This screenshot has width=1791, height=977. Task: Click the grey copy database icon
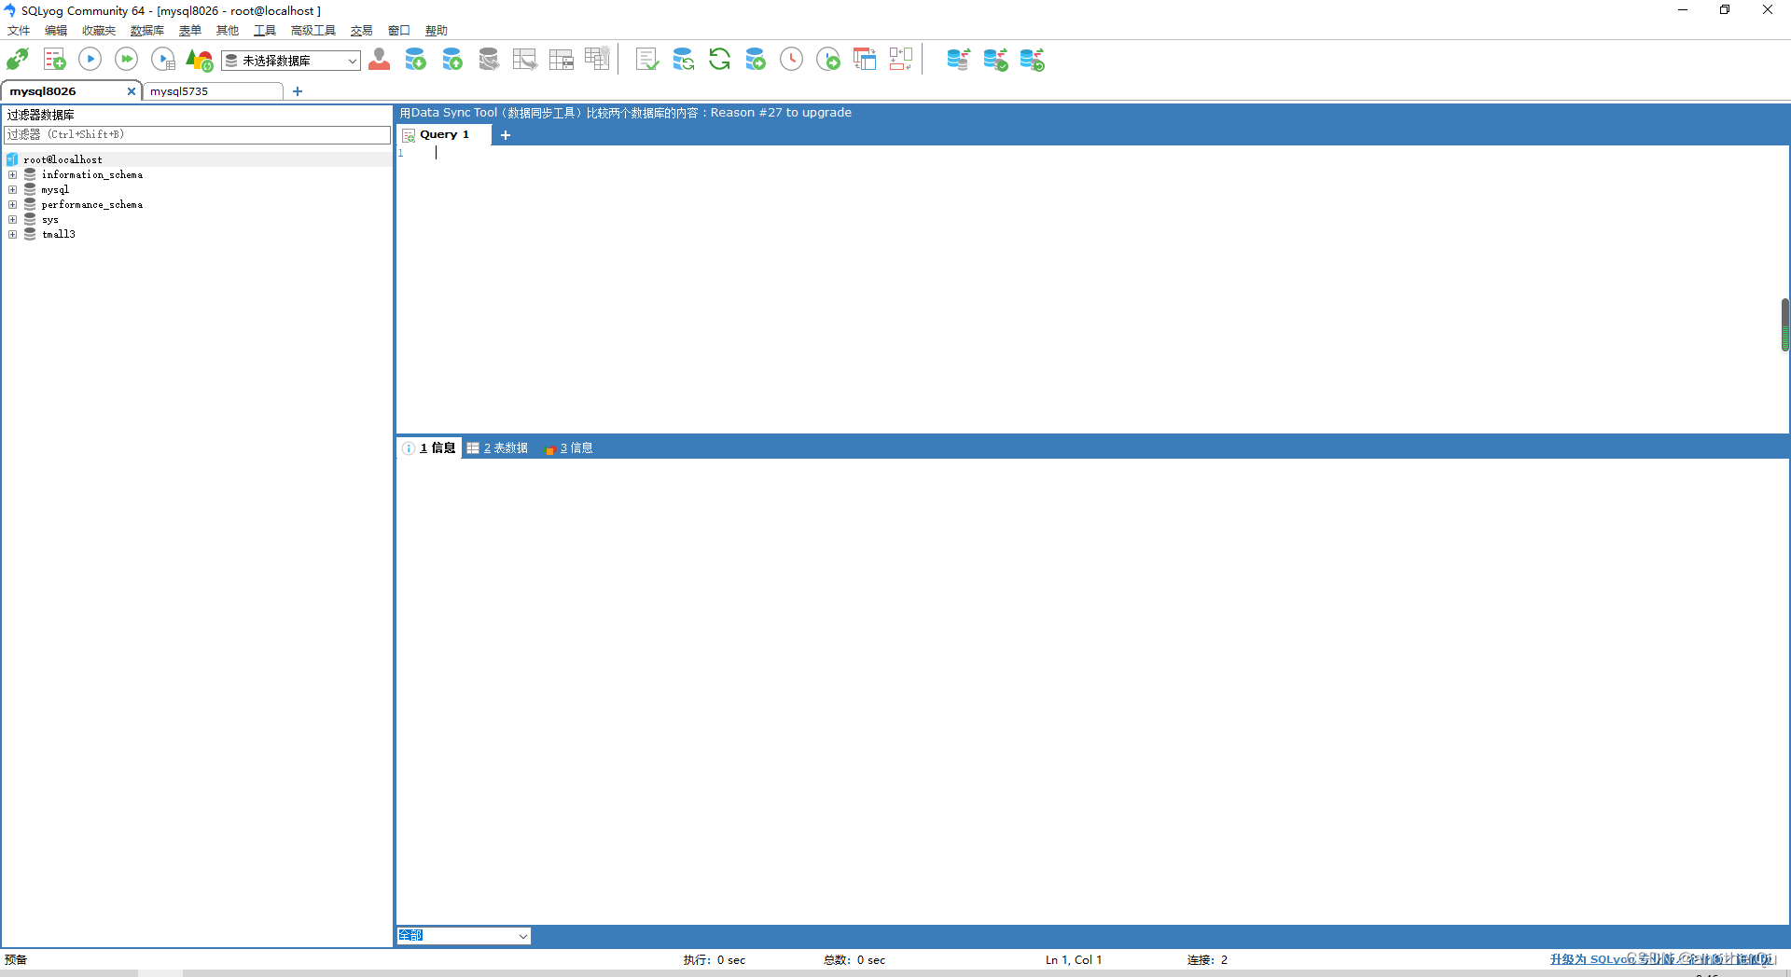489,60
